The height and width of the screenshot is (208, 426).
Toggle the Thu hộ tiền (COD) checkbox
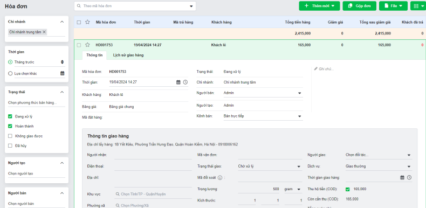point(347,189)
